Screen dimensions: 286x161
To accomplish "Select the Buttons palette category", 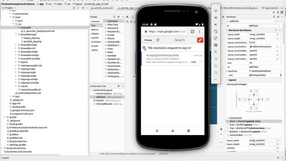I will pos(95,30).
